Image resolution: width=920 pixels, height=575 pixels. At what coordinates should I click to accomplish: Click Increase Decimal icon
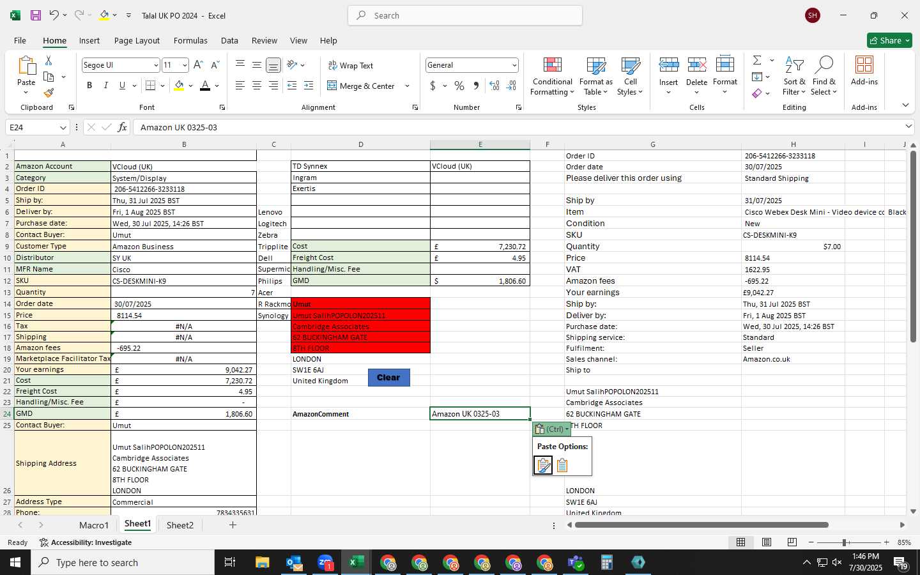(x=494, y=86)
